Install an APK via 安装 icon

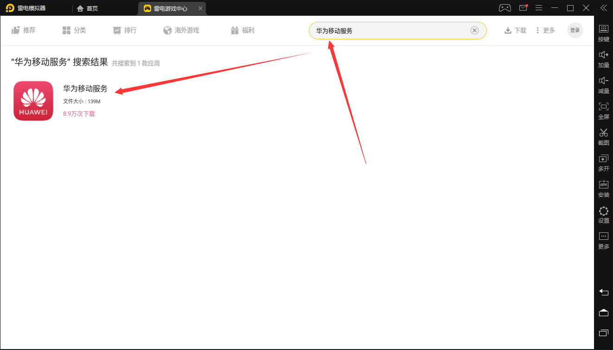[603, 188]
